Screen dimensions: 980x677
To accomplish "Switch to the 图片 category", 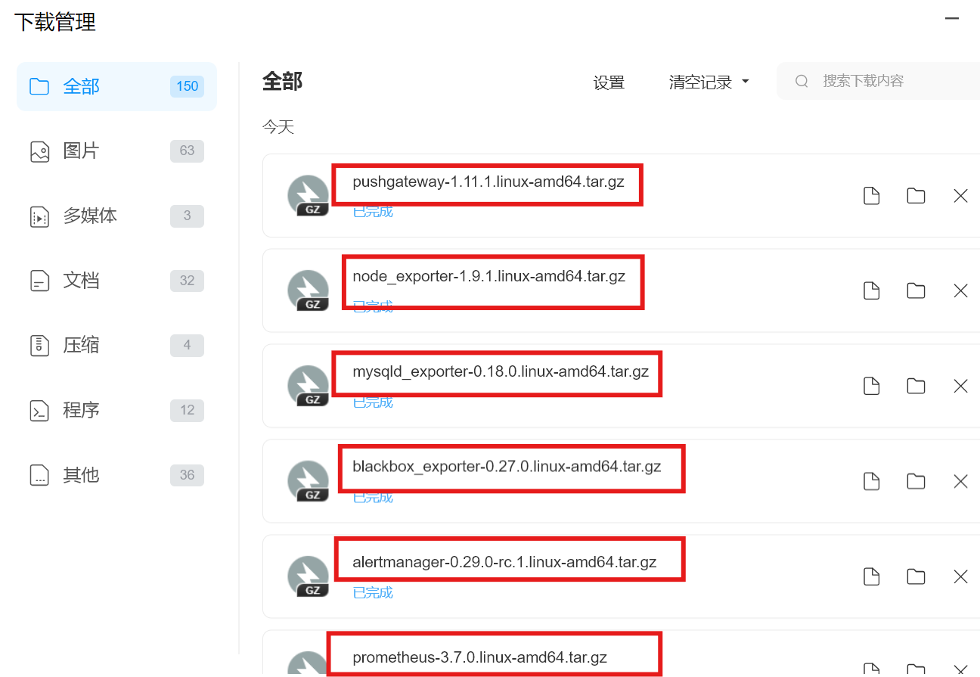I will point(116,151).
